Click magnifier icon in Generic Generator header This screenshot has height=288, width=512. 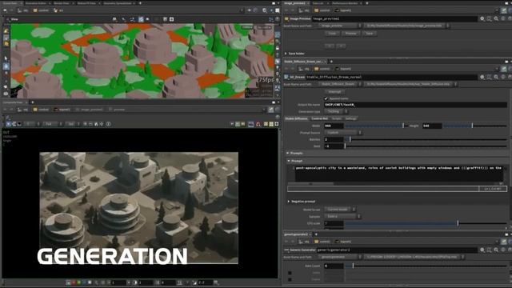point(496,250)
